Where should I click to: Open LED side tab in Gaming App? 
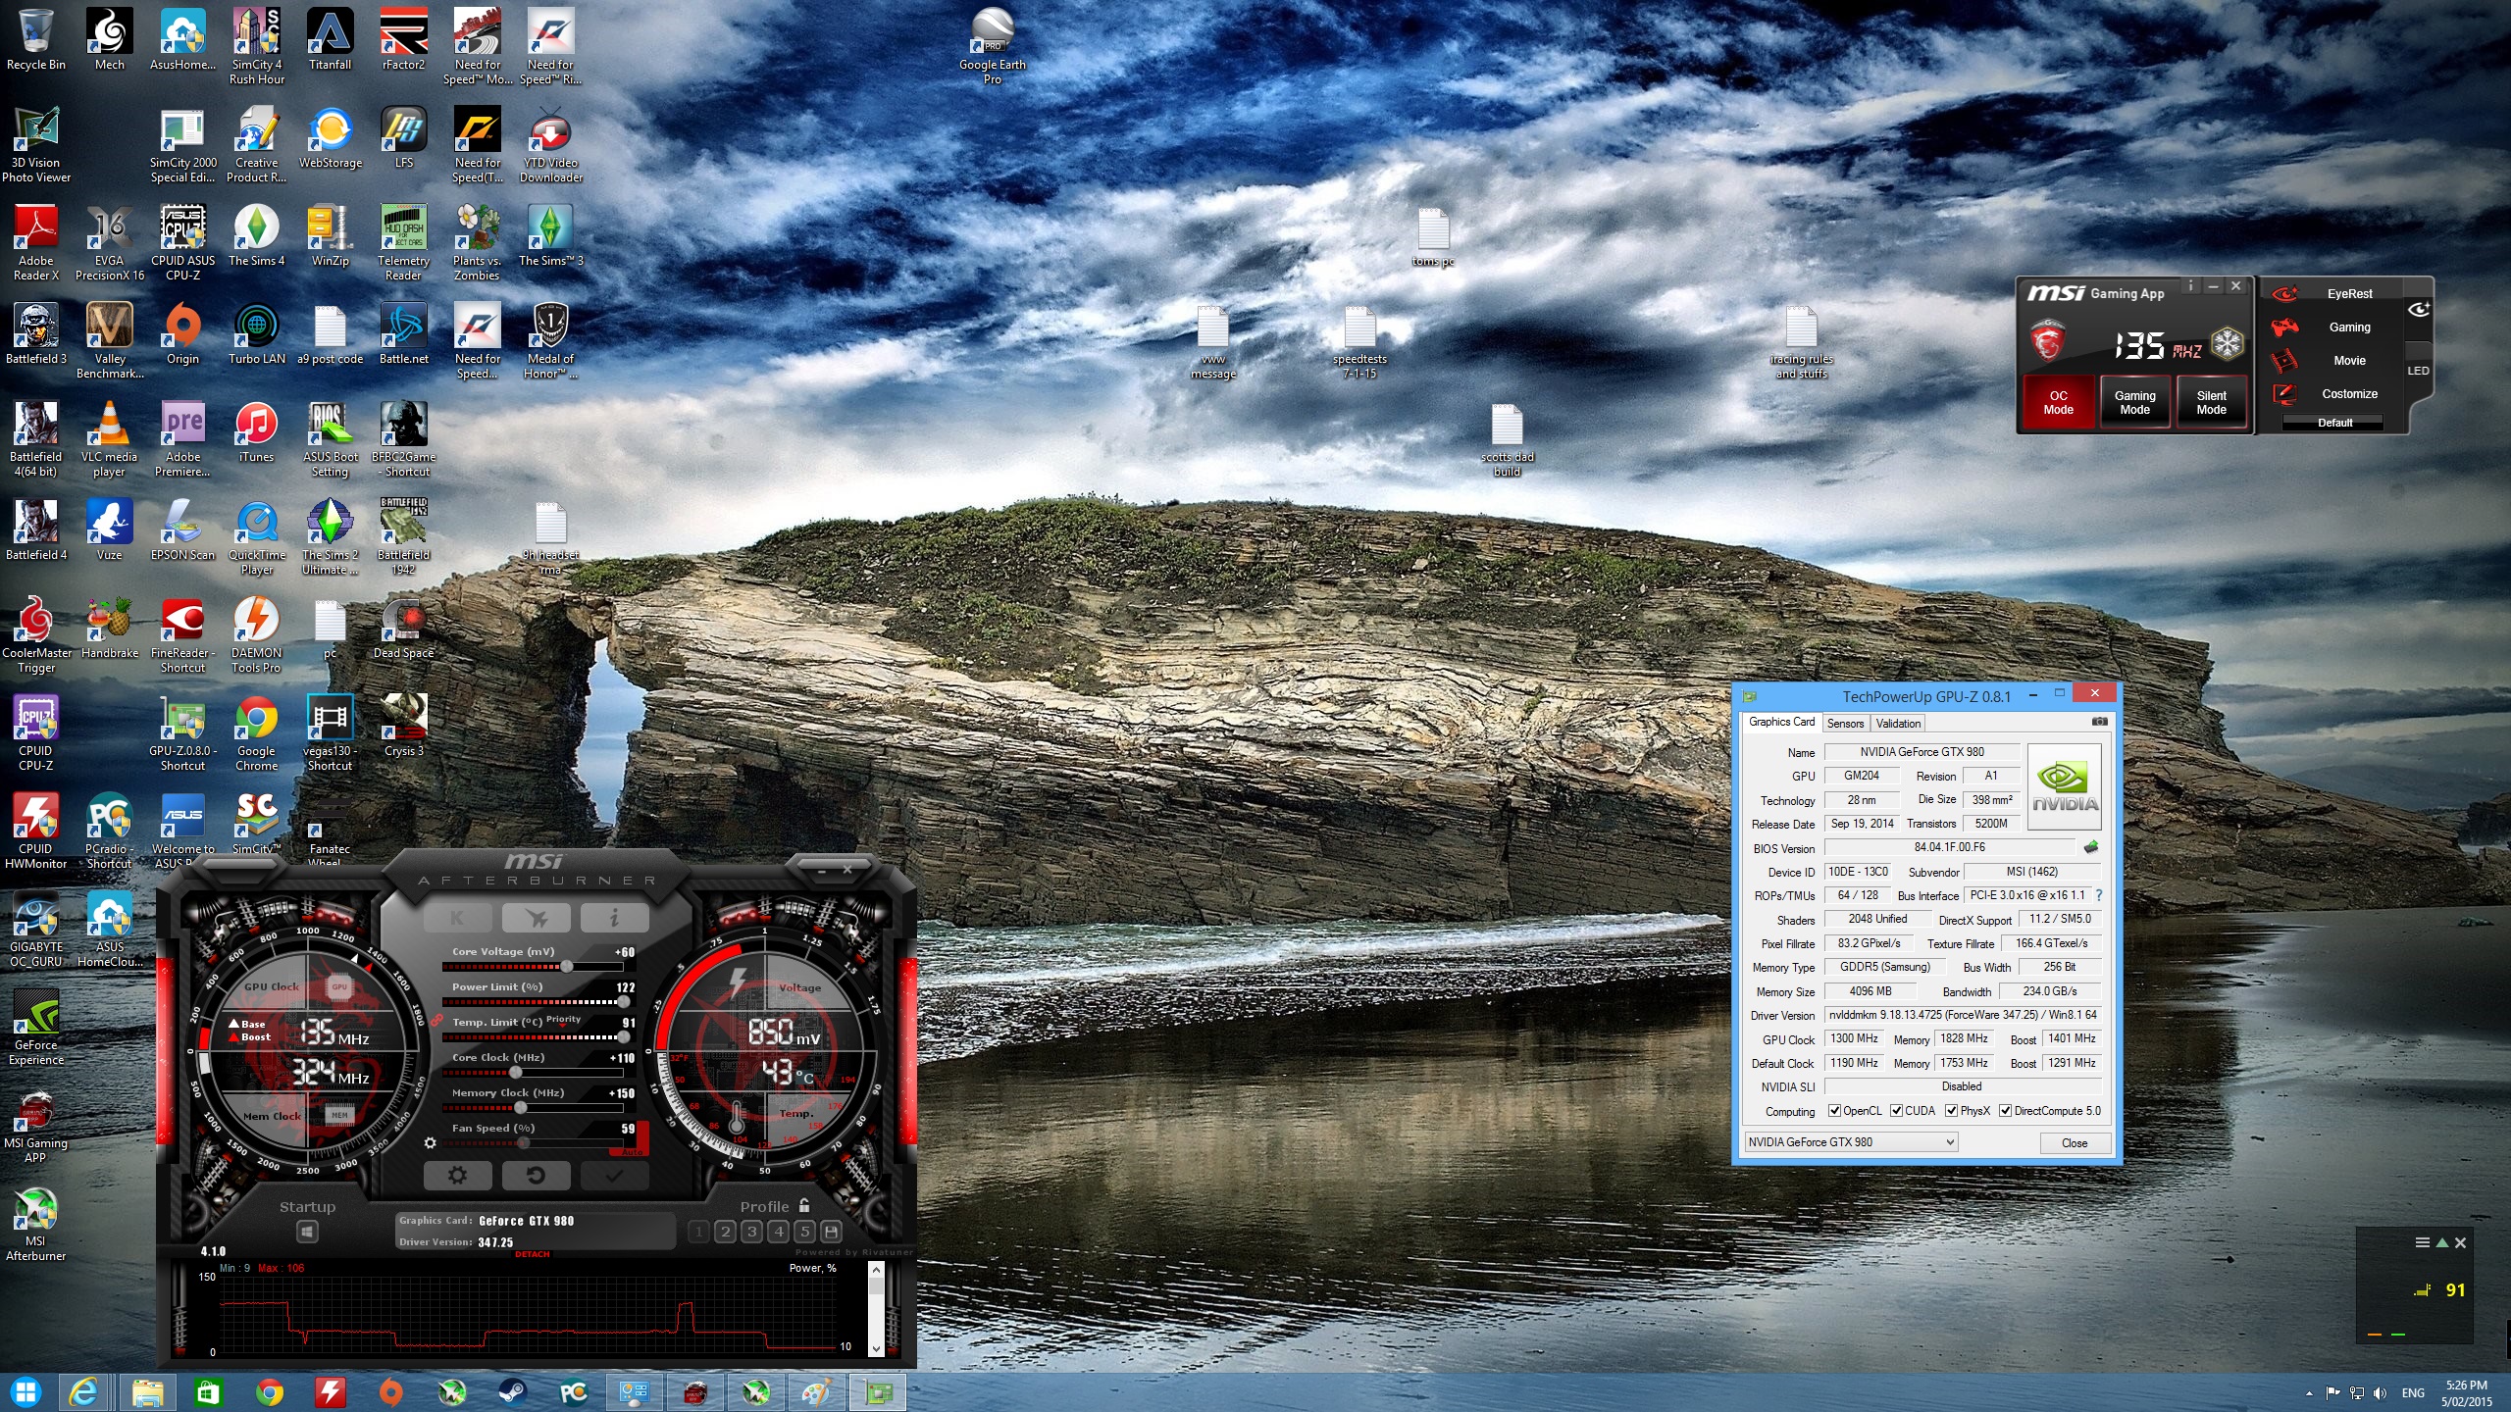point(2418,371)
